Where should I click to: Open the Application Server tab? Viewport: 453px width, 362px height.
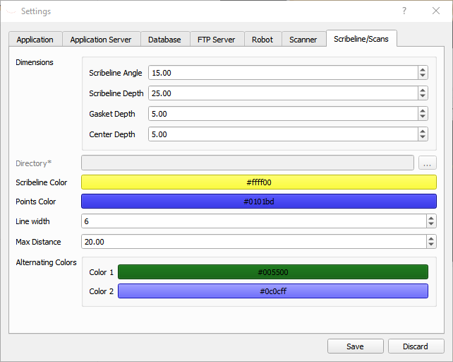click(101, 40)
